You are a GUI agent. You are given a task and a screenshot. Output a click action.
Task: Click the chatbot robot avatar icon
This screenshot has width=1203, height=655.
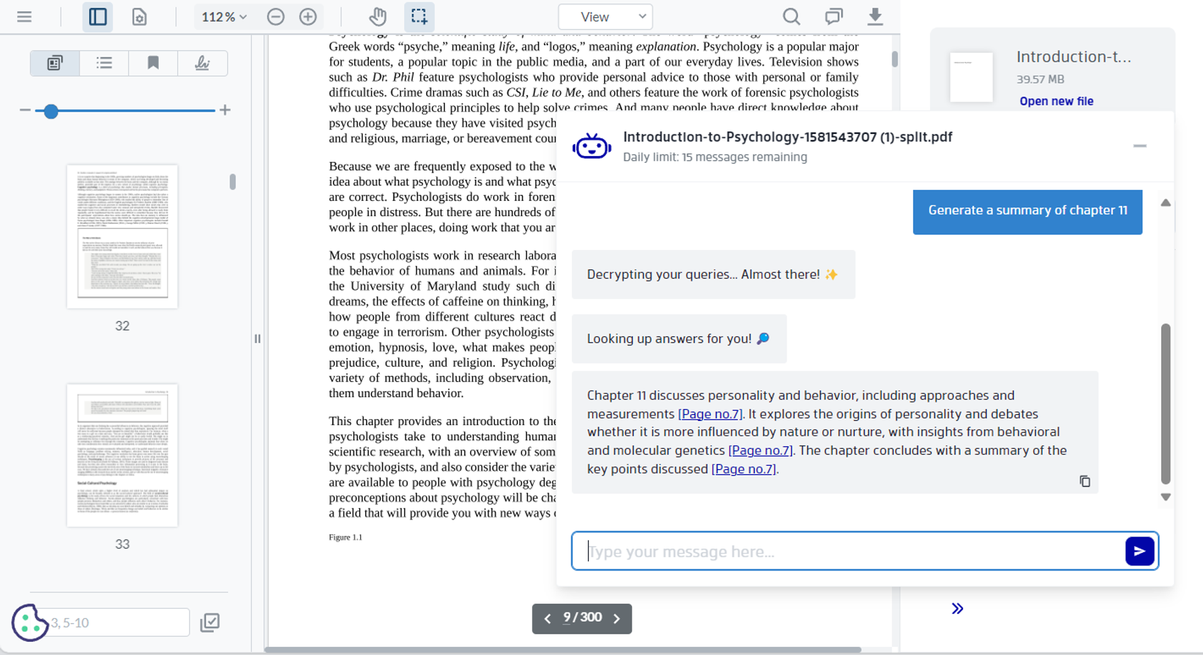pyautogui.click(x=591, y=147)
